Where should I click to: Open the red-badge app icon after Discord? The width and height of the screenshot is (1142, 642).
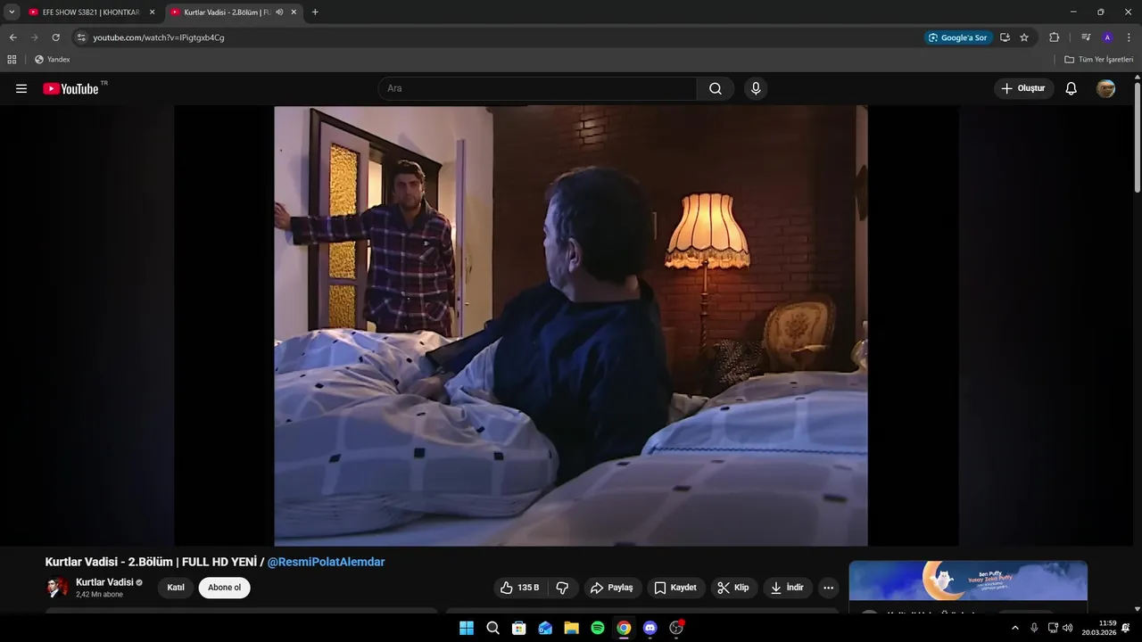click(676, 628)
